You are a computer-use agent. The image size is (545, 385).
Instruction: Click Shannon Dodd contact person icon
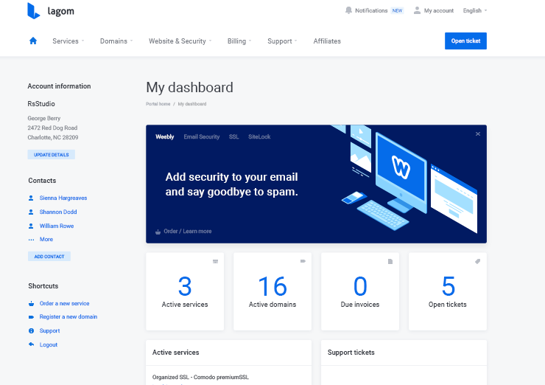click(x=31, y=212)
